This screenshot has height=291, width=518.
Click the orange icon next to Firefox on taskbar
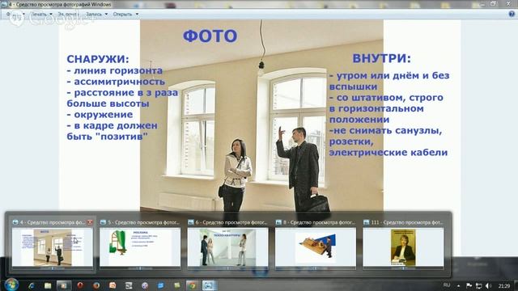pos(113,285)
